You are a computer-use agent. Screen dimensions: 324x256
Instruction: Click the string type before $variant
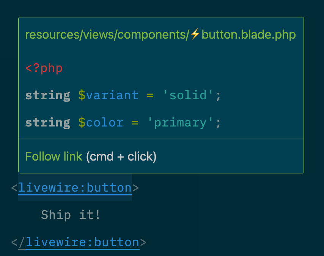point(48,95)
